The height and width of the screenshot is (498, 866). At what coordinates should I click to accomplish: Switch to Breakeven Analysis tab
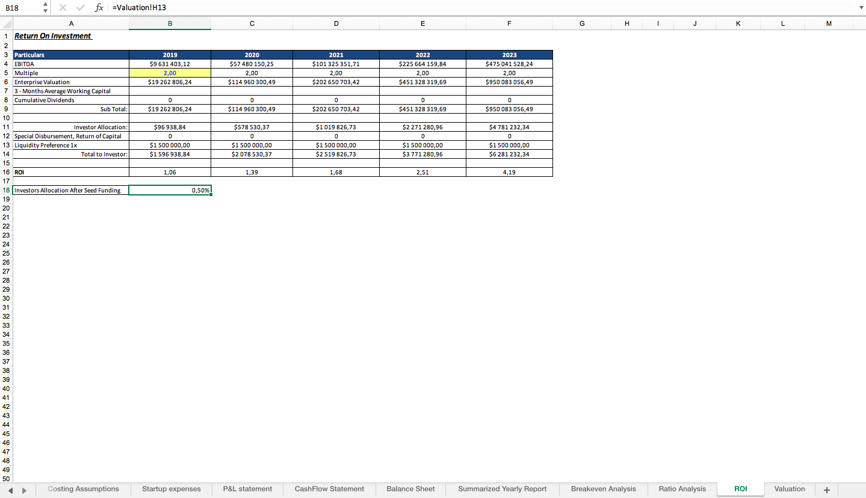[604, 489]
